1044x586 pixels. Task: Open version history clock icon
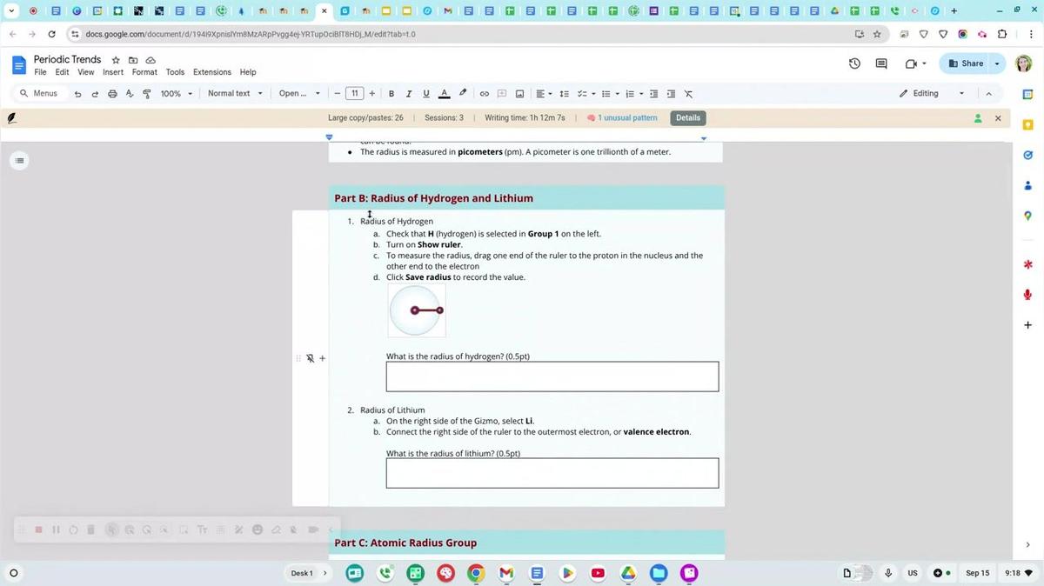click(854, 63)
